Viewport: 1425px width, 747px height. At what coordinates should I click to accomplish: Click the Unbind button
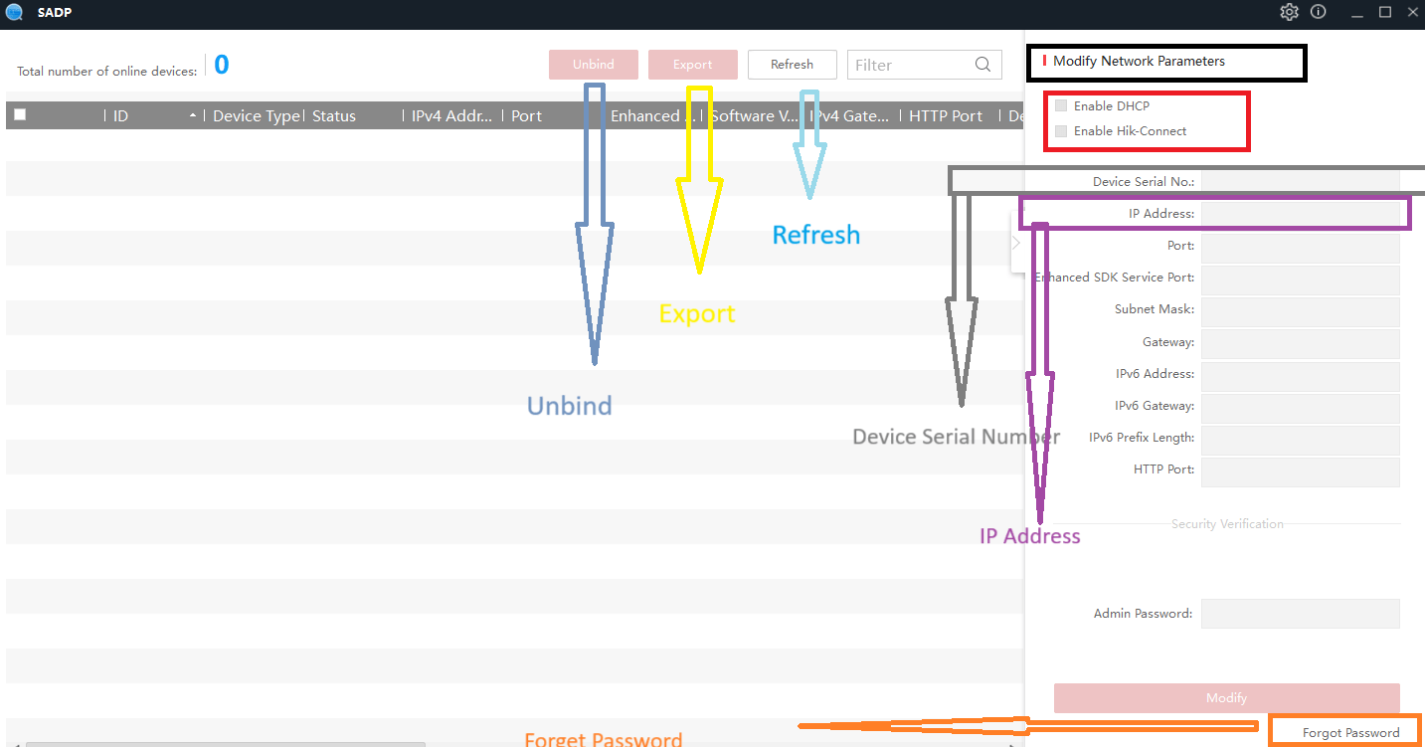click(x=593, y=64)
